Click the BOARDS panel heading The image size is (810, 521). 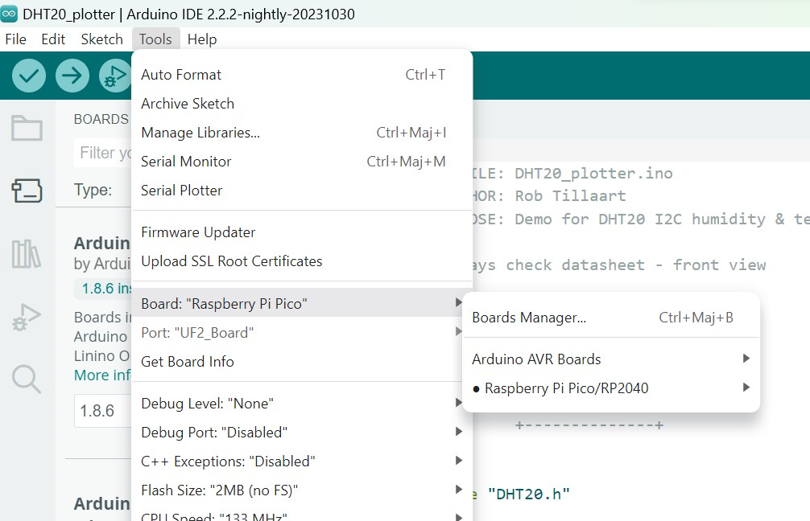click(x=101, y=119)
